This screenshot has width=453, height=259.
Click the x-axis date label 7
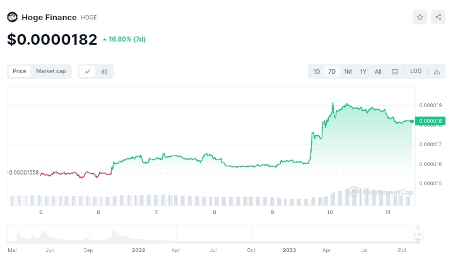[156, 212]
